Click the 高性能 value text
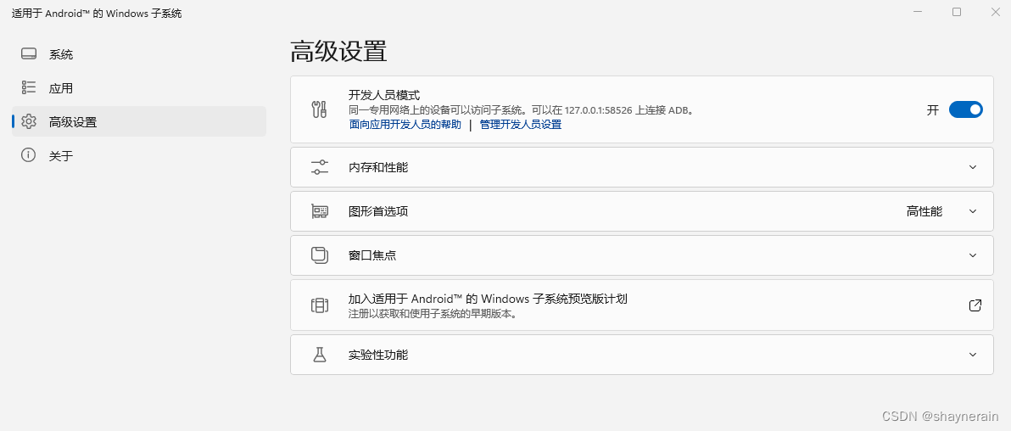This screenshot has height=431, width=1011. (x=924, y=211)
